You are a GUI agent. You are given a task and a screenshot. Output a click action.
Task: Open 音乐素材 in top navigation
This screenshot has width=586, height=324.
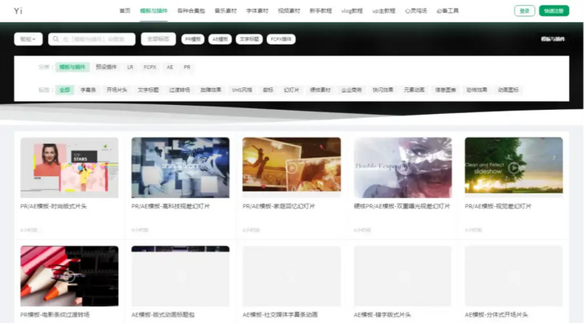pos(225,11)
